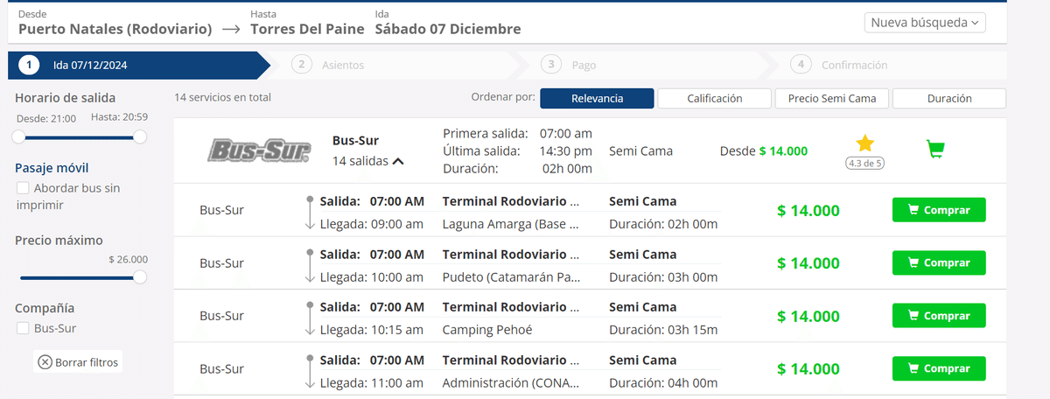Sort results by Calificación
The height and width of the screenshot is (399, 1050).
(714, 99)
